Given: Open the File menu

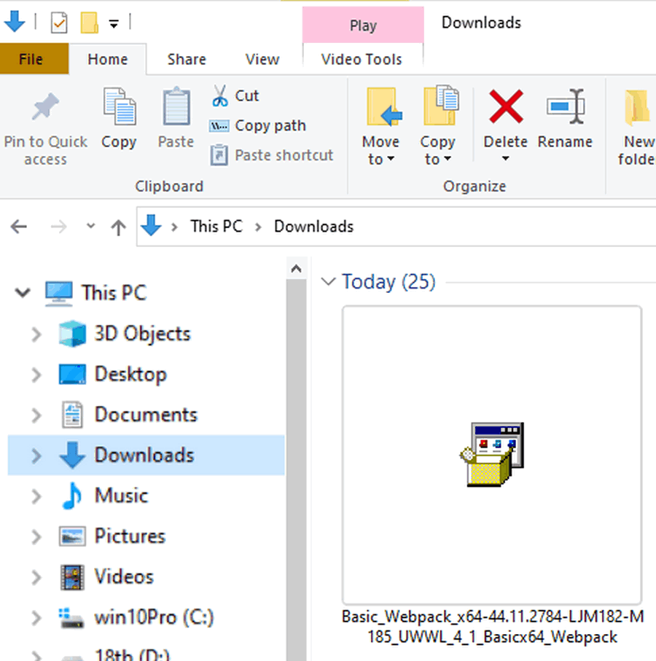Looking at the screenshot, I should click(31, 60).
